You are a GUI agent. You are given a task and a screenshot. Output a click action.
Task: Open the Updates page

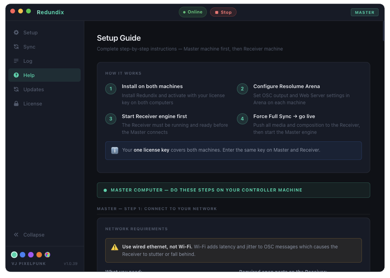tap(45, 89)
